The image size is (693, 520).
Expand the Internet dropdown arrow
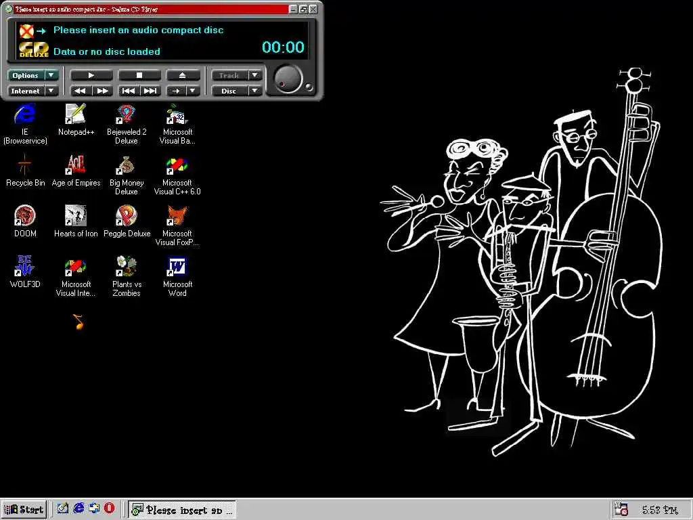[x=51, y=91]
